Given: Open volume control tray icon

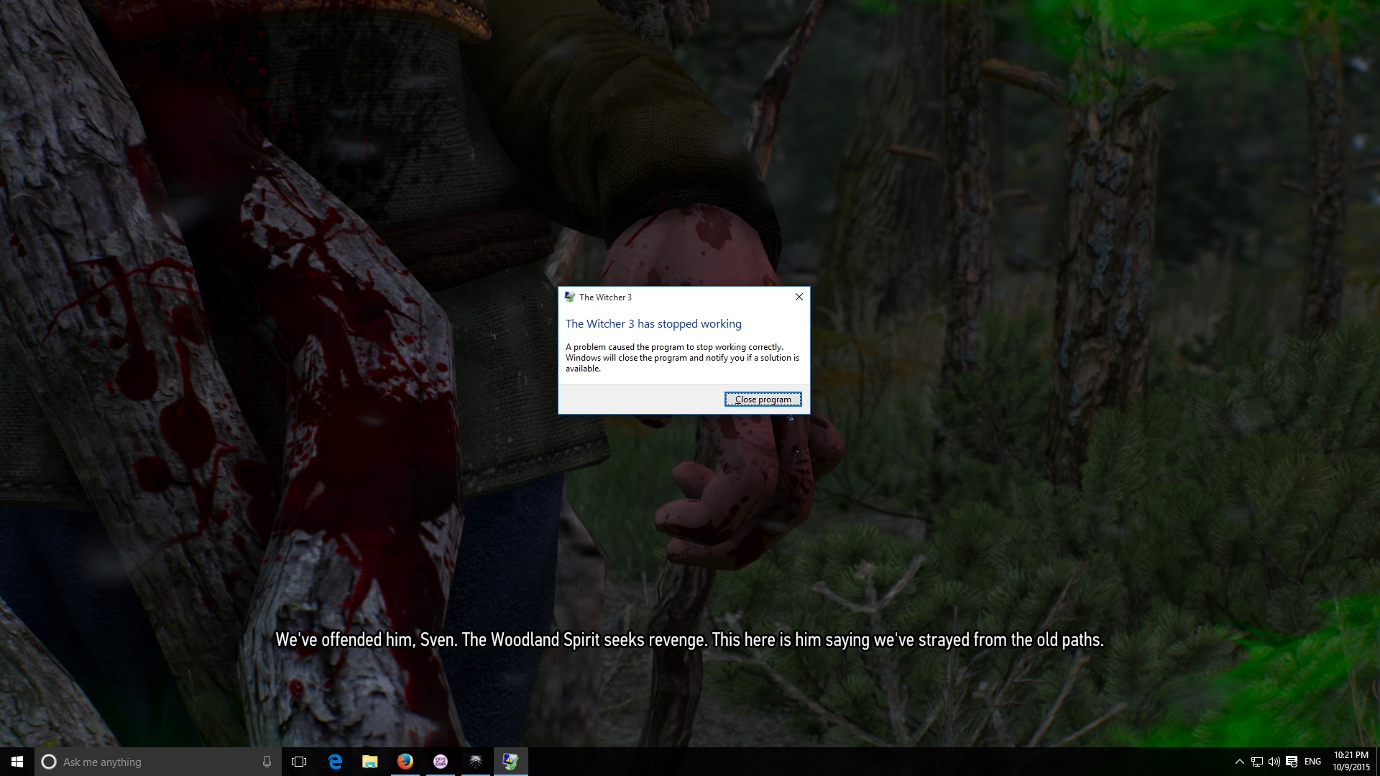Looking at the screenshot, I should pyautogui.click(x=1274, y=762).
